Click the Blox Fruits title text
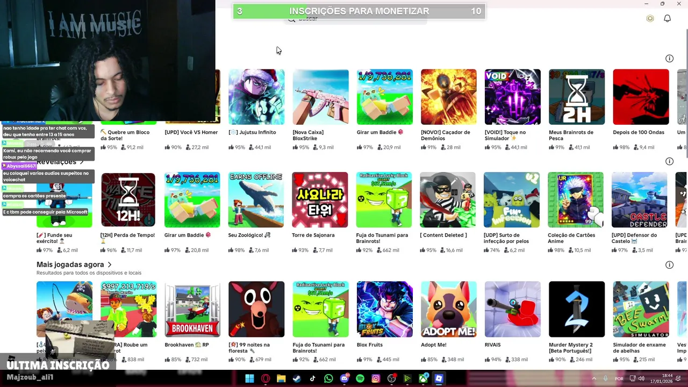Viewport: 688px width, 387px height. 370,345
